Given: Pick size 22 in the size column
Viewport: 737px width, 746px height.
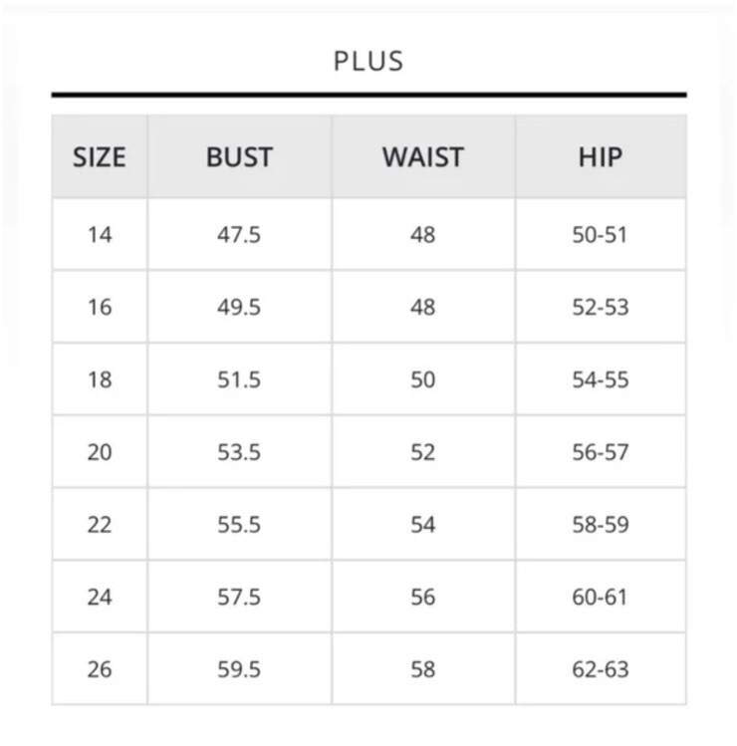Looking at the screenshot, I should pos(100,524).
